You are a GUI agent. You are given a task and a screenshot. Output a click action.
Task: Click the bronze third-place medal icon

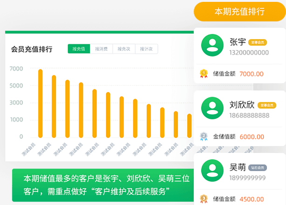[x=204, y=198]
